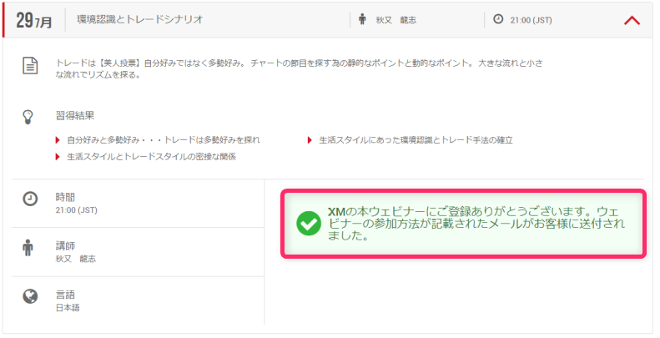Click the person icon beside 講師
The image size is (660, 338).
28,248
